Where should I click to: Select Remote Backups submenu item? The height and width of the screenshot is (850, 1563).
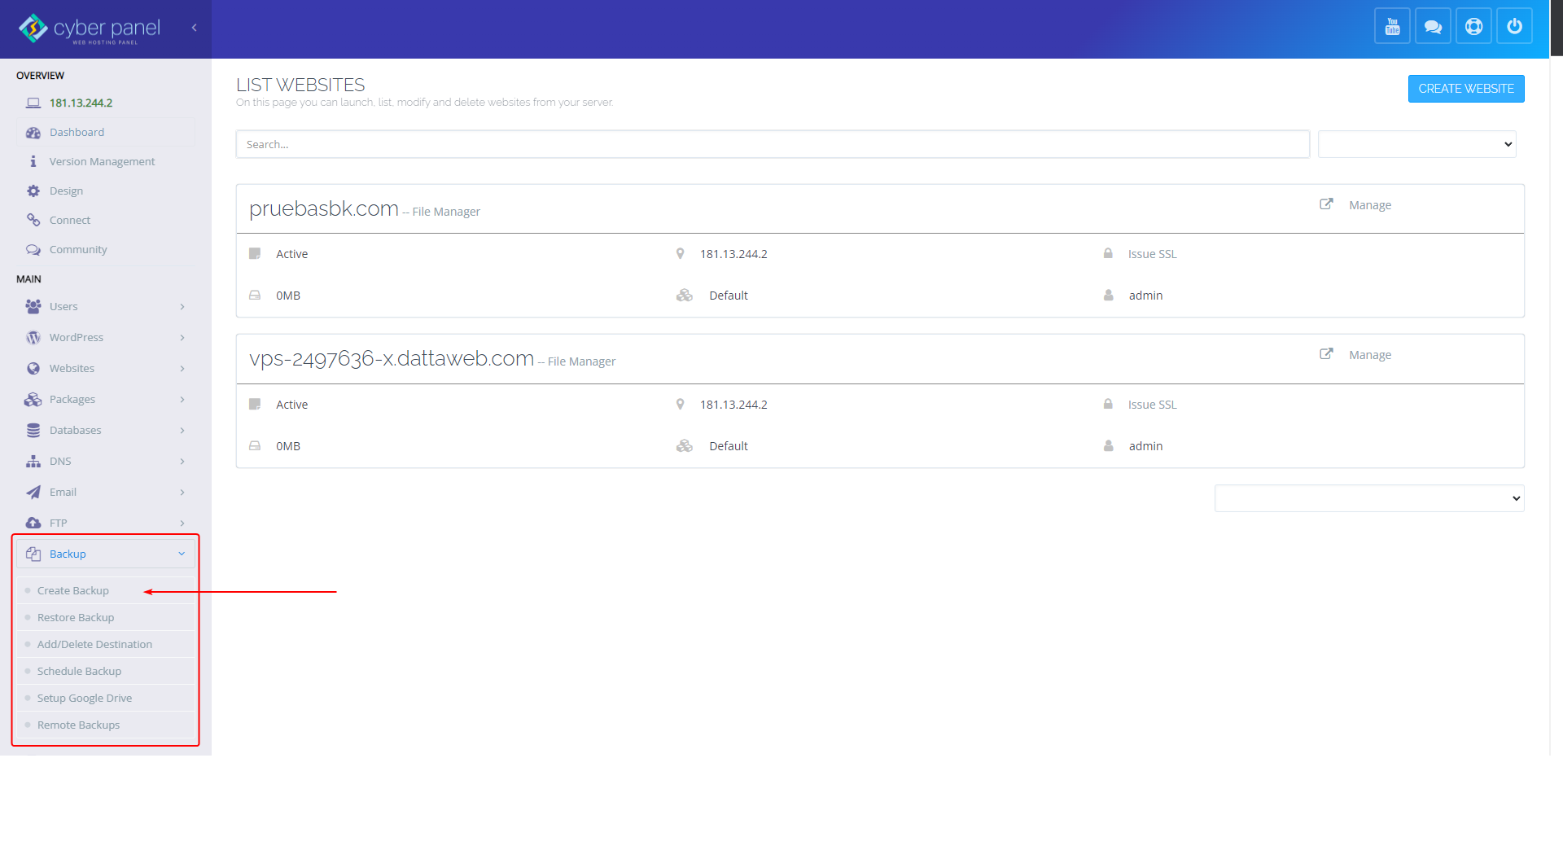[78, 725]
